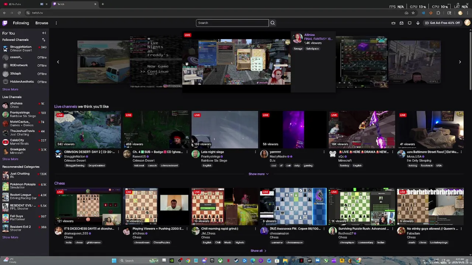Open xQc channel avatar
This screenshot has height=265, width=472.
(333, 154)
